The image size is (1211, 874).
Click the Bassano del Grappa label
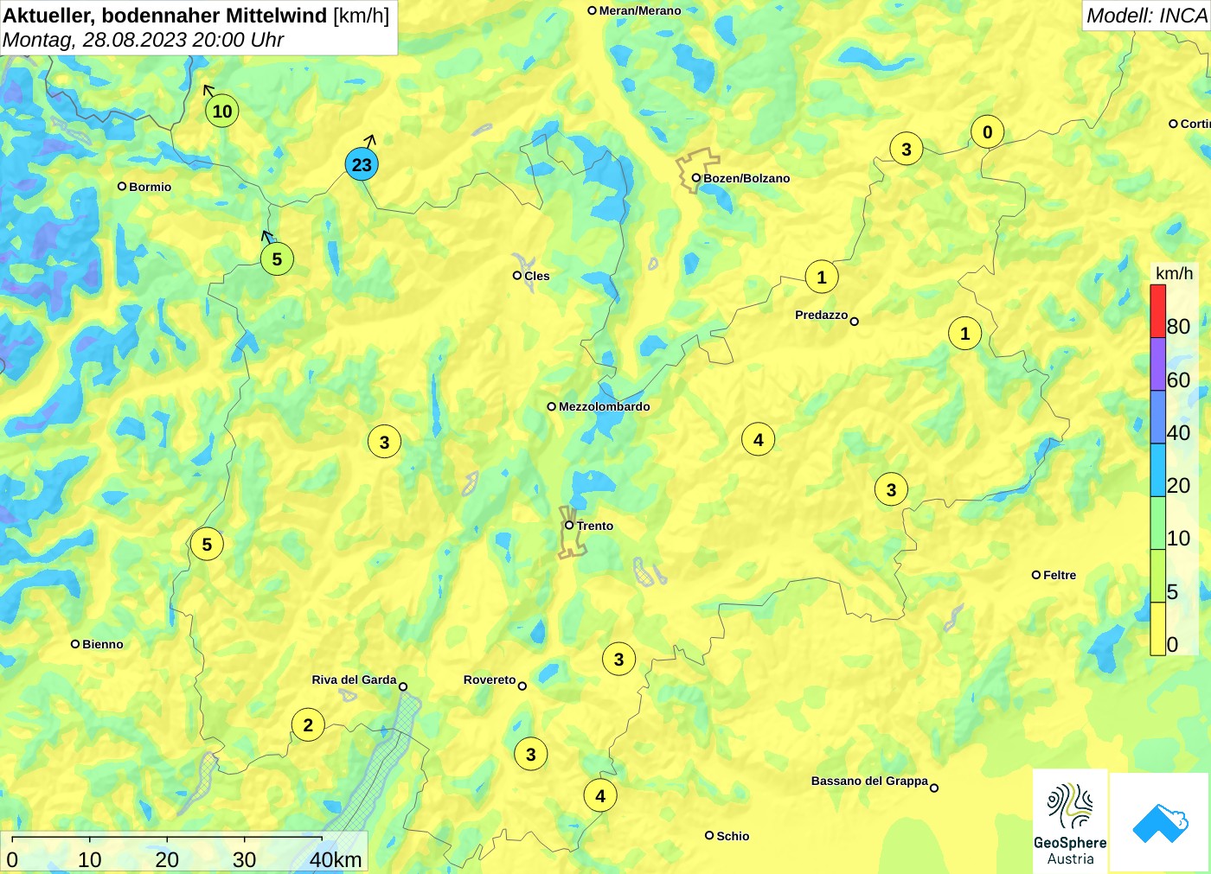point(869,781)
